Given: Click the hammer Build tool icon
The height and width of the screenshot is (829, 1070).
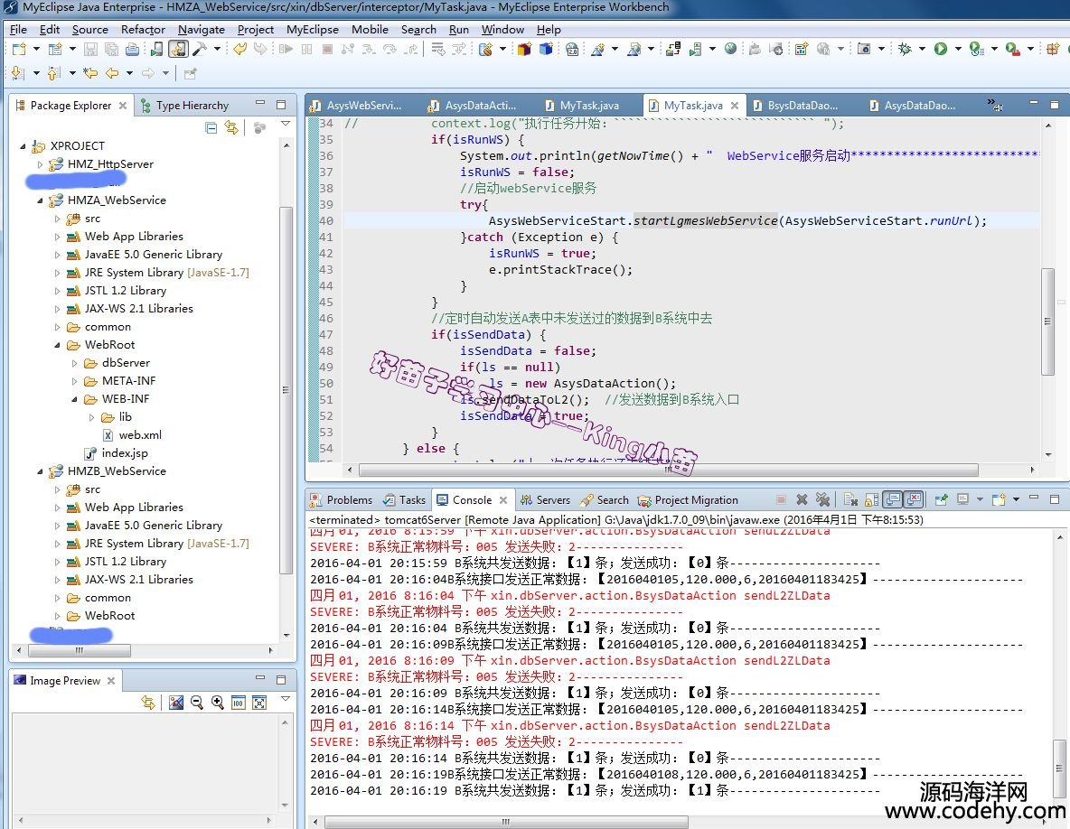Looking at the screenshot, I should tap(200, 49).
